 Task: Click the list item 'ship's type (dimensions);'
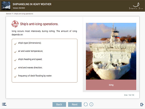[30, 43]
